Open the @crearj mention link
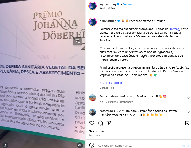 point(174,29)
